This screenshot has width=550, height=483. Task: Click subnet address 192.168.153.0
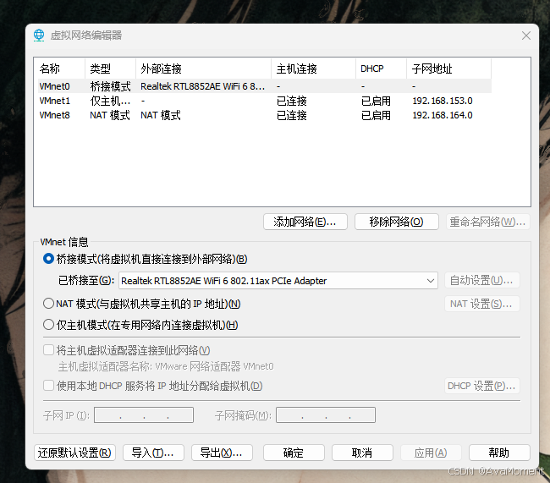pyautogui.click(x=443, y=101)
